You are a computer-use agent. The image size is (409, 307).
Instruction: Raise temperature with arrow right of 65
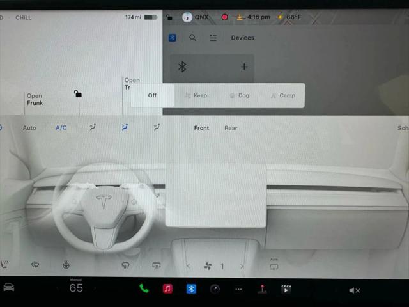(x=95, y=288)
